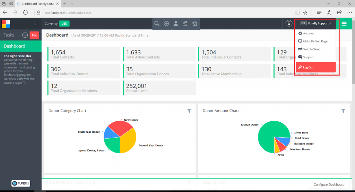Open the search magnifier in the top toolbar
Viewport: 355px width, 192px height.
(157, 24)
